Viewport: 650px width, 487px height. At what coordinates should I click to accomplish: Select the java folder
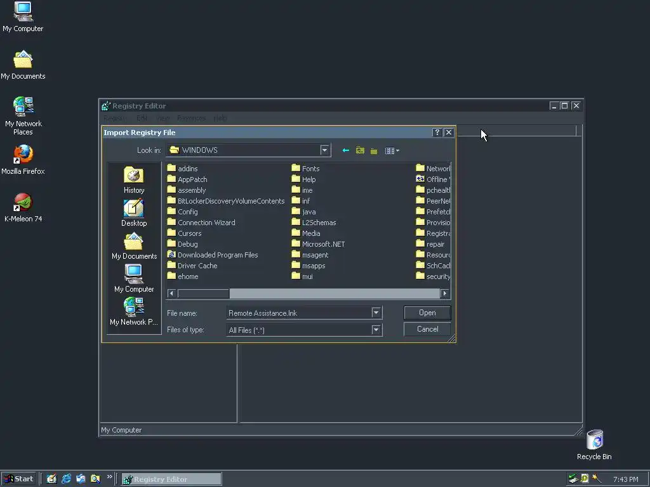click(303, 212)
